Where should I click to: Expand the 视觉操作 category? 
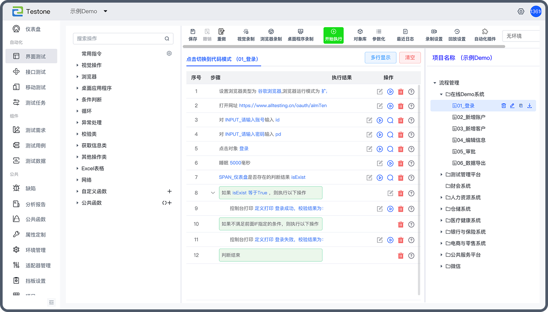(77, 65)
